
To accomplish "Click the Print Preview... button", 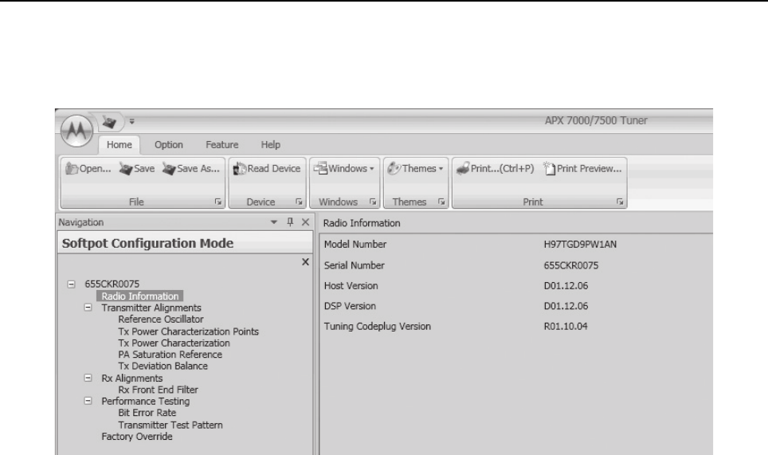I will point(582,168).
